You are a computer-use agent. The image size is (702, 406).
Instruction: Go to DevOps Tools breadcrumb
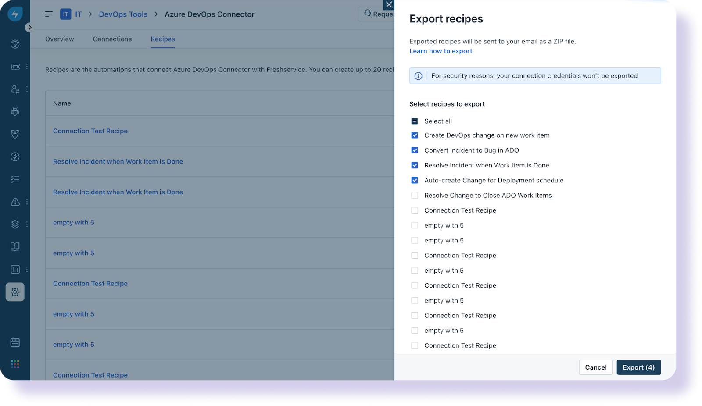click(123, 14)
